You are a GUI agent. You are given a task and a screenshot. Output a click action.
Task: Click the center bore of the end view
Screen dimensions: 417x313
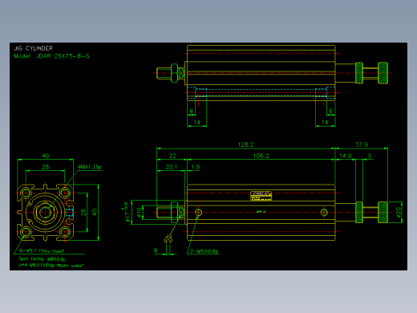pos(45,213)
